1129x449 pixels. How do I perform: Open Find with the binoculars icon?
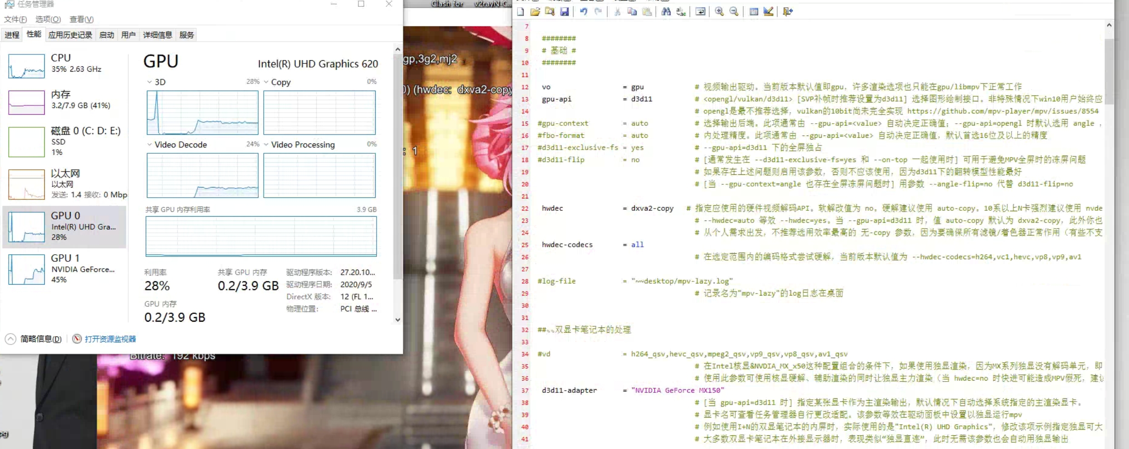(x=666, y=11)
